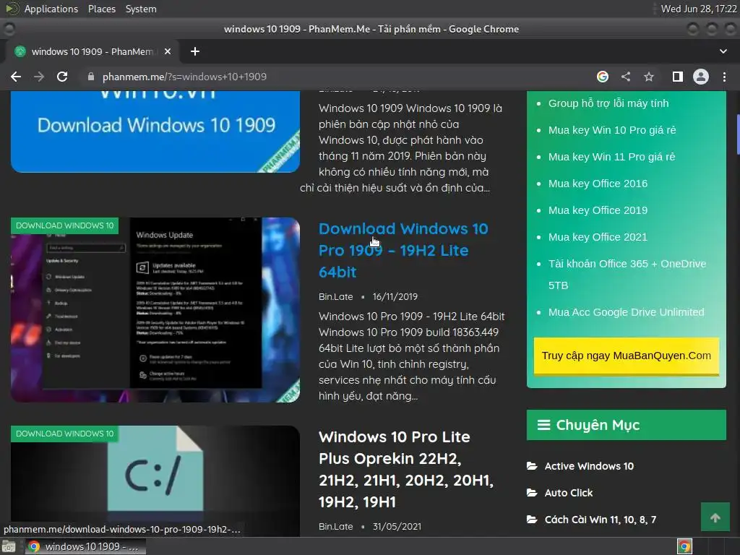Open Mua key Office 2016 link
740x555 pixels.
tap(598, 184)
